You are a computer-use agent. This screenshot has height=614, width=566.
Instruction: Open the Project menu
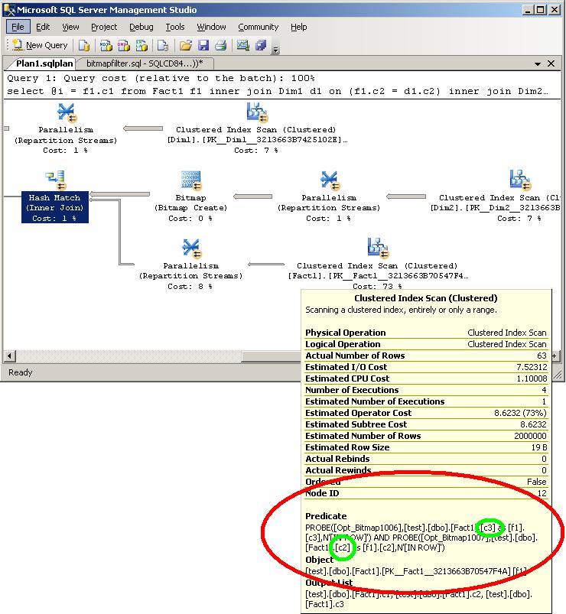click(104, 27)
